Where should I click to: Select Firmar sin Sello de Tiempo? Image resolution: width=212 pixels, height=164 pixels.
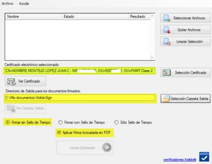[x=8, y=122]
